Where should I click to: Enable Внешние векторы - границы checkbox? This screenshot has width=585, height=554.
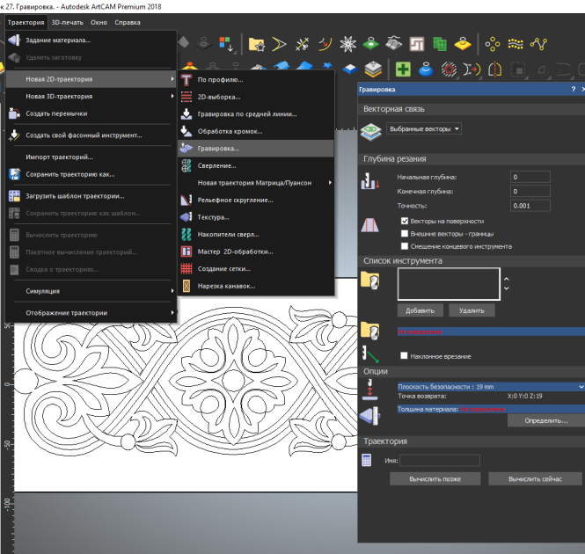pos(405,234)
